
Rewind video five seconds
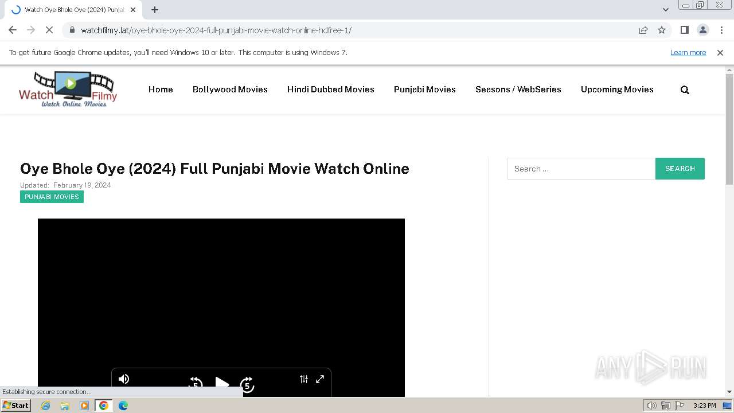point(196,384)
